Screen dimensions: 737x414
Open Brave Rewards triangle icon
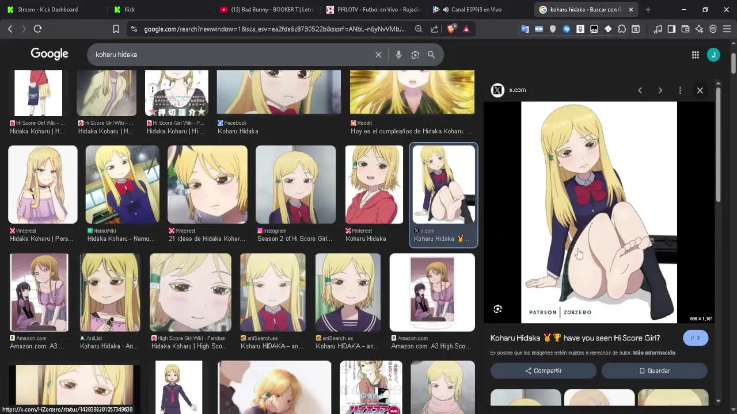pyautogui.click(x=466, y=29)
